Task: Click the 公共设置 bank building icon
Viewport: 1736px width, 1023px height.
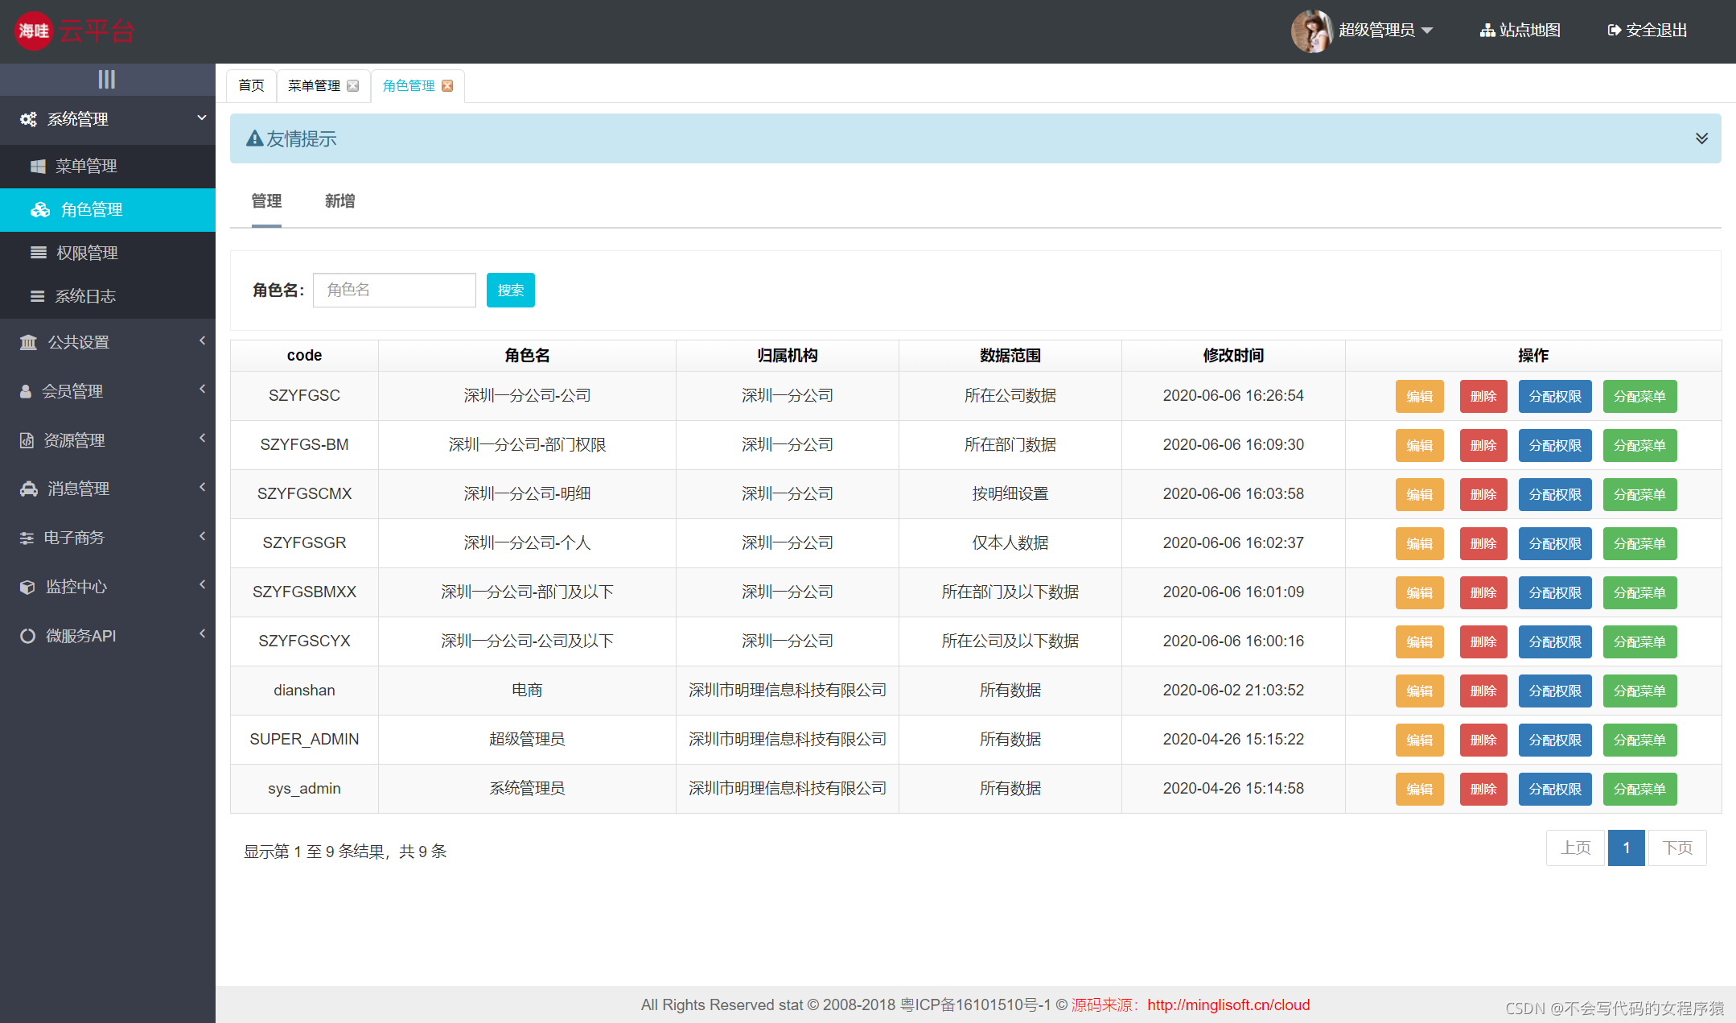Action: click(x=28, y=343)
